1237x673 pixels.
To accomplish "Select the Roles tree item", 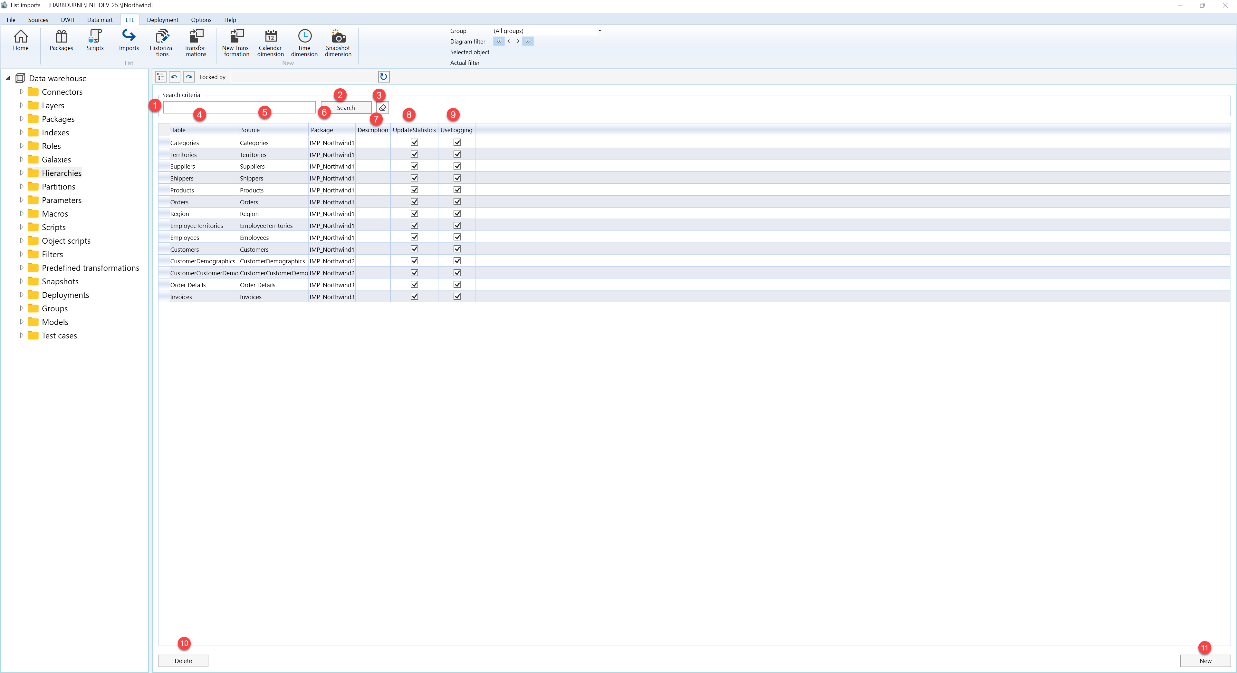I will click(52, 146).
